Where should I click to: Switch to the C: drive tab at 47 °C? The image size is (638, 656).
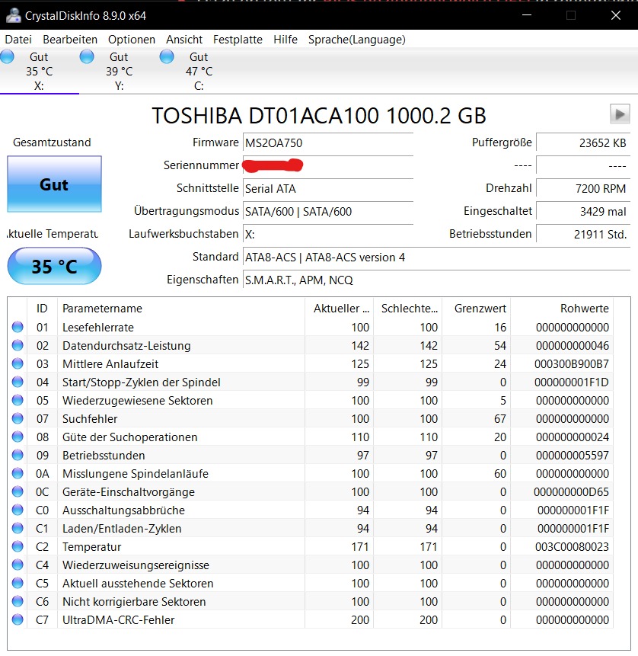(199, 71)
